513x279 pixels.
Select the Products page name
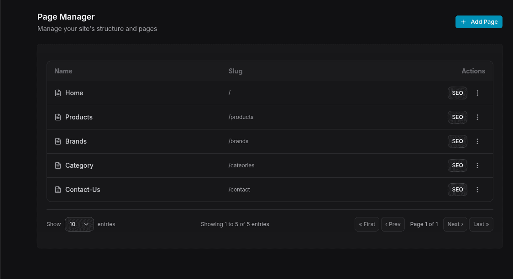[x=79, y=117]
